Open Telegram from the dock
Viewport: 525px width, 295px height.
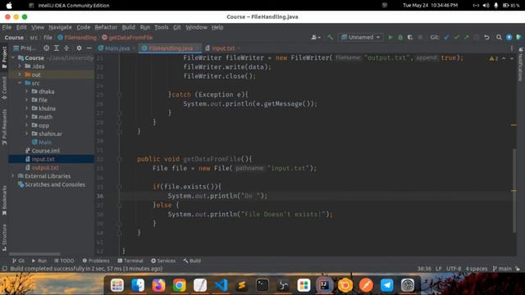[386, 285]
